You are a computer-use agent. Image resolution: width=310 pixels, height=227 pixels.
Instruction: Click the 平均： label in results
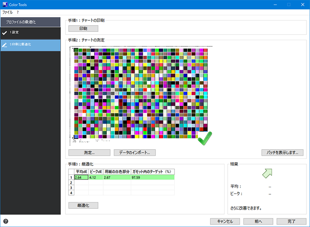pos(236,186)
